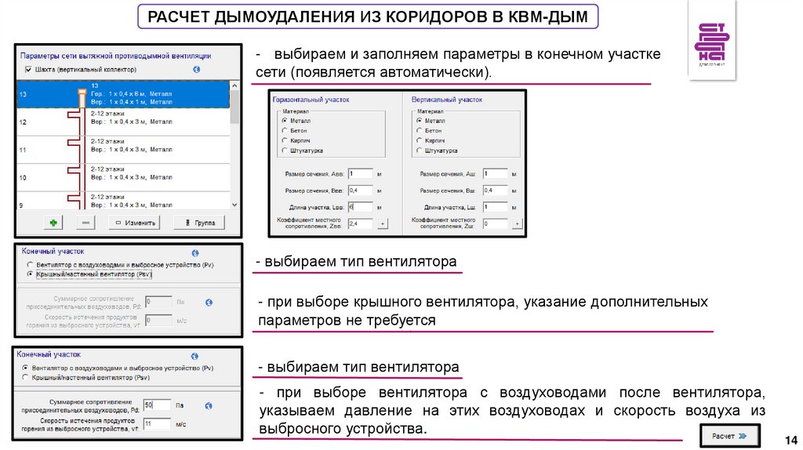Image resolution: width=803 pixels, height=450 pixels.
Task: Click Группа button
Action: pos(199,223)
